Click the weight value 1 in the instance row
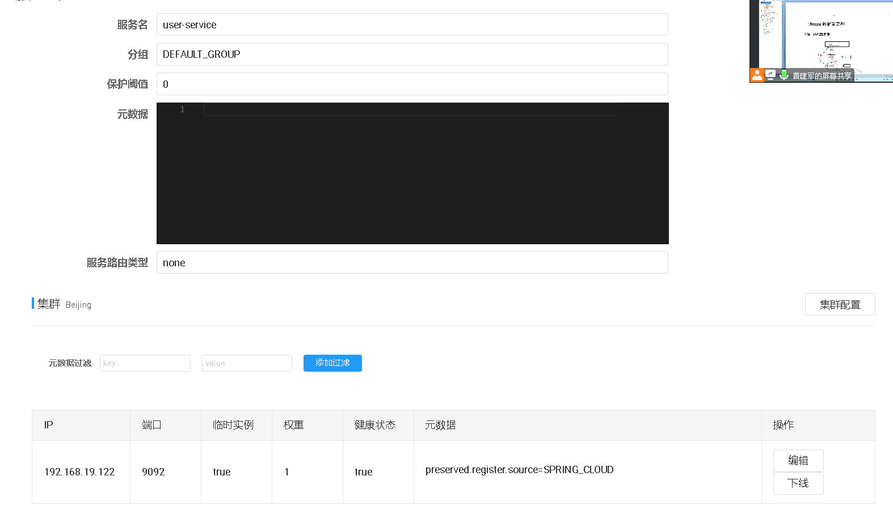 tap(287, 472)
